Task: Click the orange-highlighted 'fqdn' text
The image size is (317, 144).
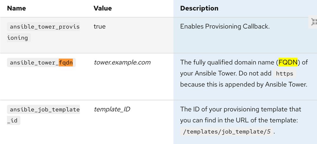Action: (66, 63)
